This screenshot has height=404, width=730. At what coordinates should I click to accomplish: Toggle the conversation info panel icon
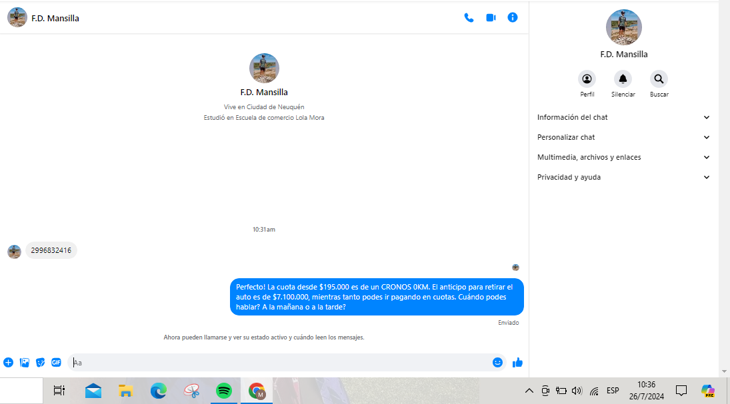click(x=513, y=18)
